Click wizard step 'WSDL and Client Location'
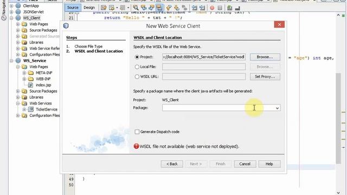Image resolution: width=347 pixels, height=195 pixels. click(x=99, y=51)
